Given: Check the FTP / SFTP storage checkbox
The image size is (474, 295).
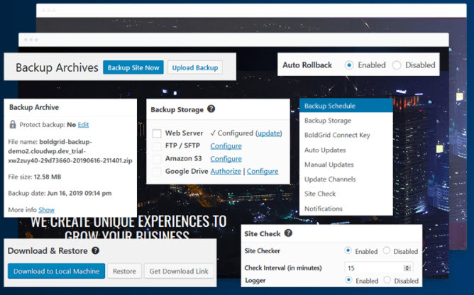Looking at the screenshot, I should 157,146.
